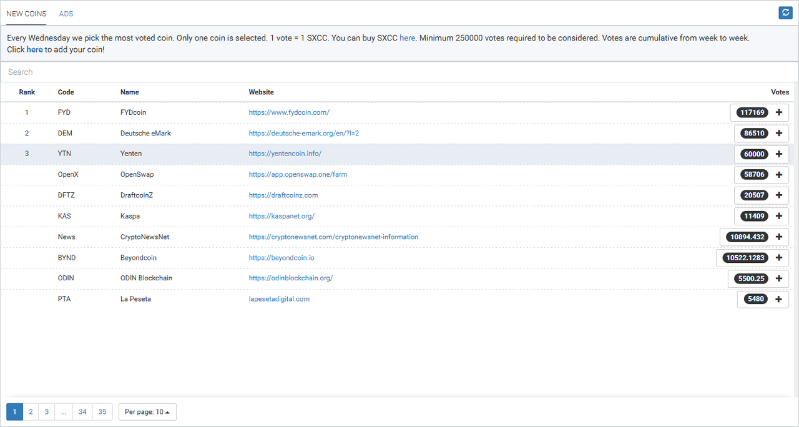Screen dimensions: 799x427
Task: Select the DEM code cell
Action: pyautogui.click(x=65, y=133)
